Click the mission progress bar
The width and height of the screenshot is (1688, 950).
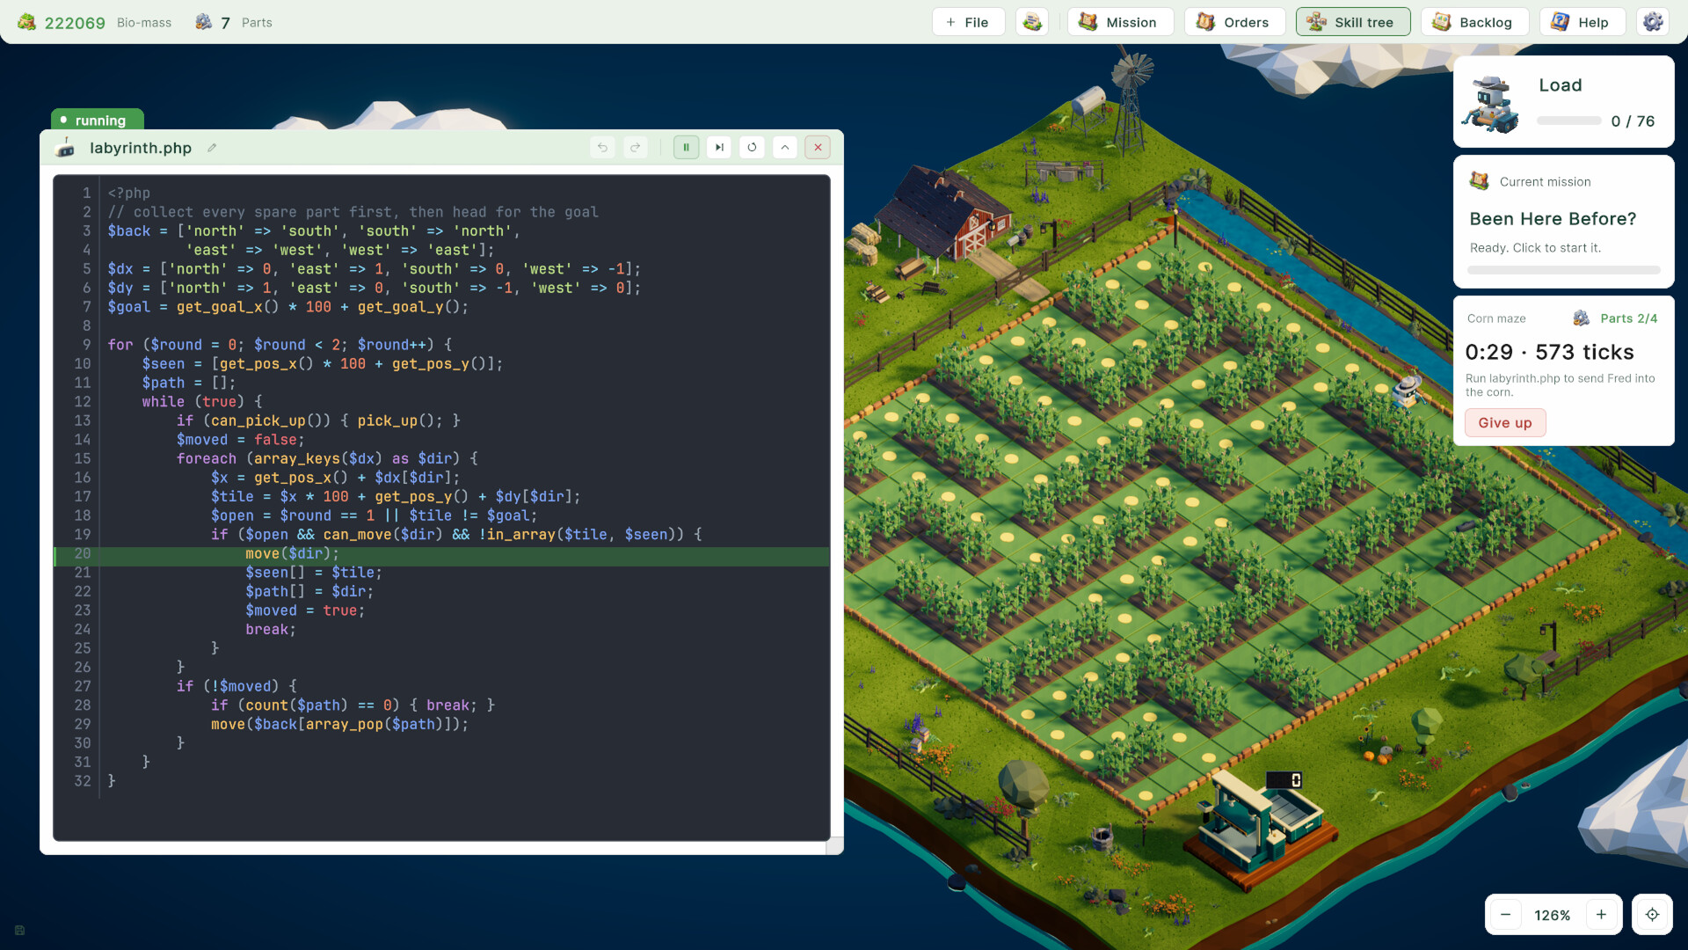click(1563, 270)
